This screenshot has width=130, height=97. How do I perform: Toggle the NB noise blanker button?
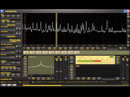[x=66, y=61]
